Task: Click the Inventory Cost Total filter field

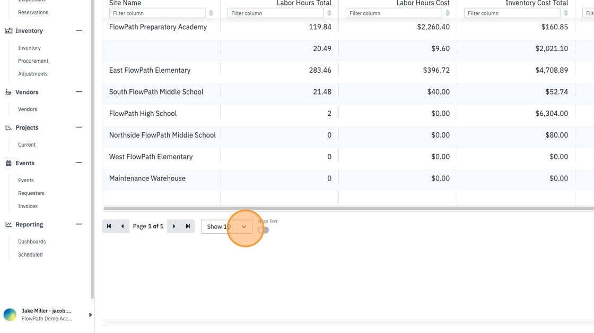Action: (x=512, y=13)
